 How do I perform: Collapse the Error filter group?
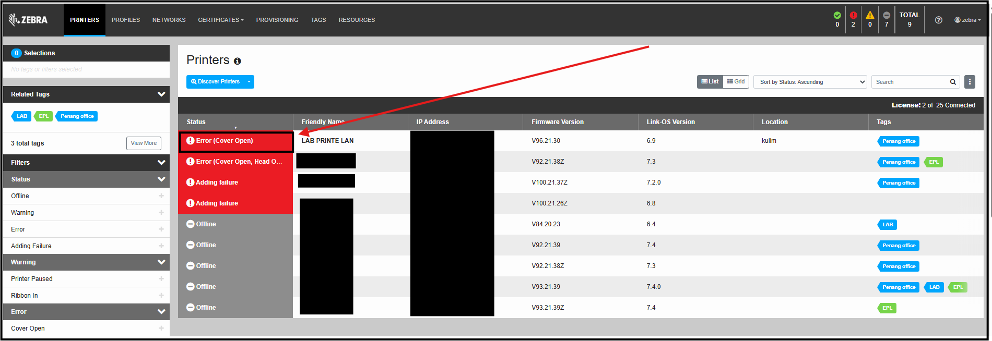[x=161, y=312]
